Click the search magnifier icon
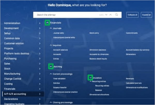155x105 pixels. coord(117,15)
